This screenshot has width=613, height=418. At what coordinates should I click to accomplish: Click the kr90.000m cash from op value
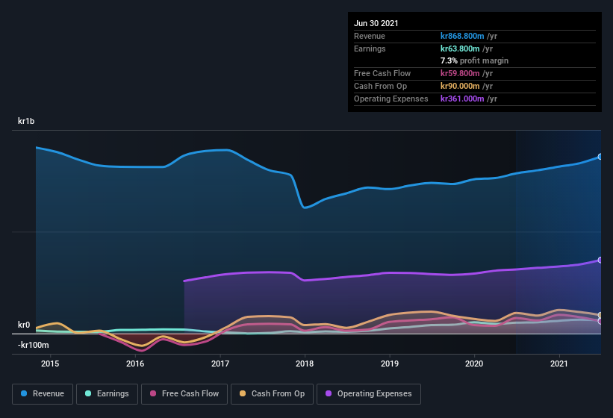(x=460, y=86)
